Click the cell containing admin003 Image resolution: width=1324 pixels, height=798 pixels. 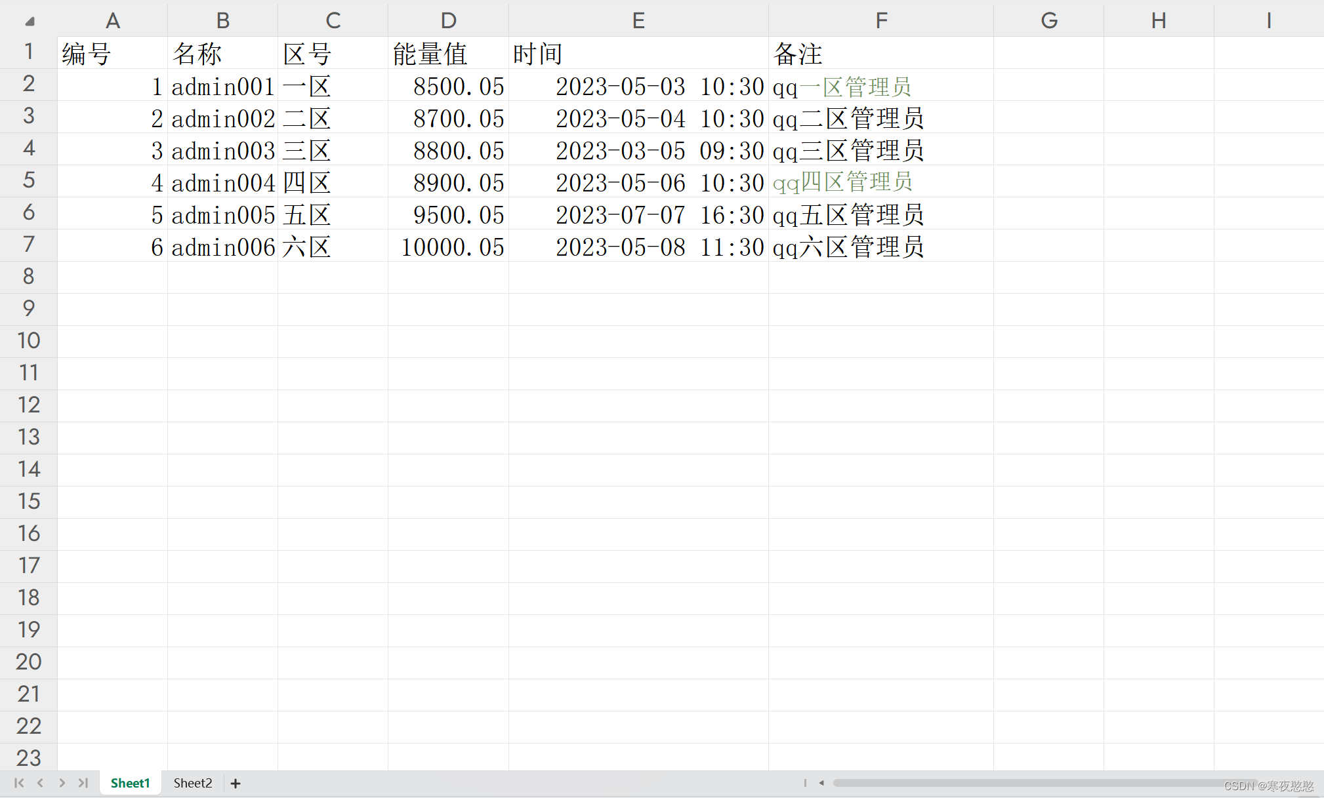(x=223, y=149)
